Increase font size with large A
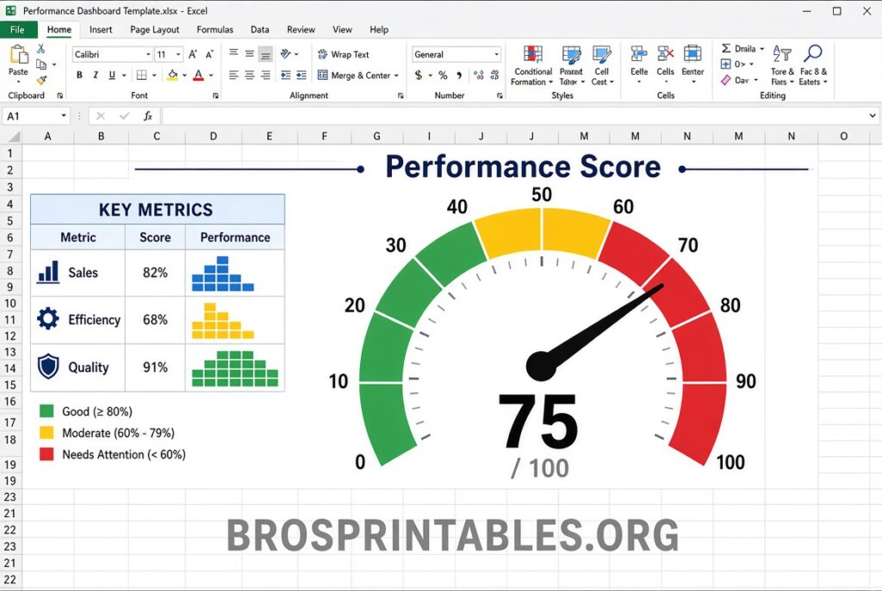This screenshot has height=591, width=882. pyautogui.click(x=193, y=54)
